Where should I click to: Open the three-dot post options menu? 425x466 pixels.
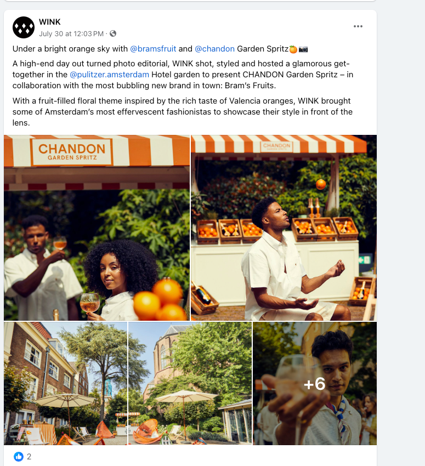coord(358,26)
